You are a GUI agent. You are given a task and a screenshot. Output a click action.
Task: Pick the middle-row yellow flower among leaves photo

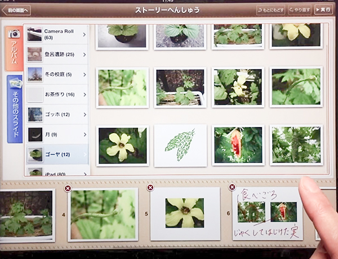tap(238, 87)
